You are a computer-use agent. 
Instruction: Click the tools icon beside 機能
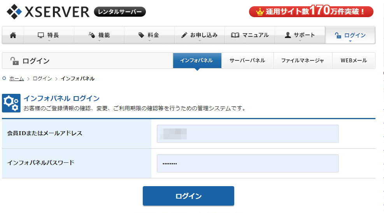tap(91, 35)
